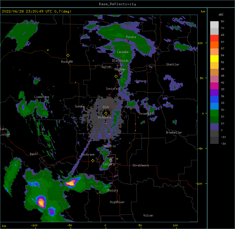
Task: Click the 100 tick on the right vertical axis
Action: click(200, 43)
